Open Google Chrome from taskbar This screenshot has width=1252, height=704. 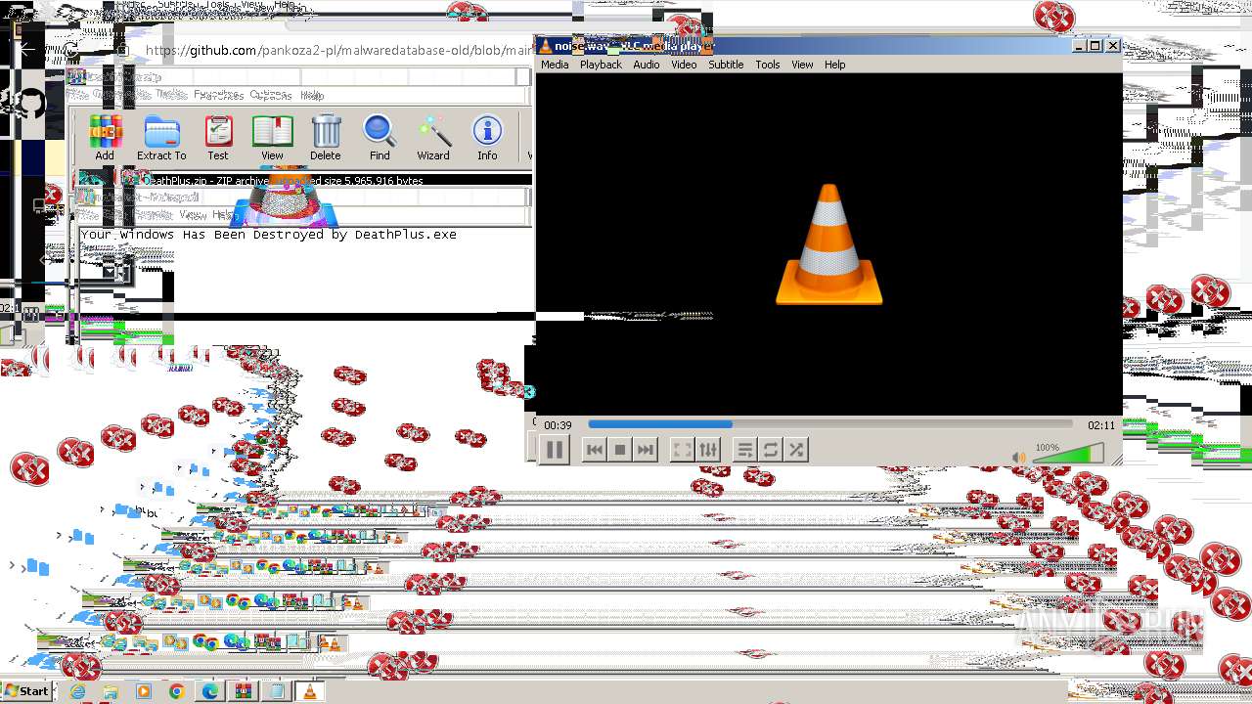point(176,691)
